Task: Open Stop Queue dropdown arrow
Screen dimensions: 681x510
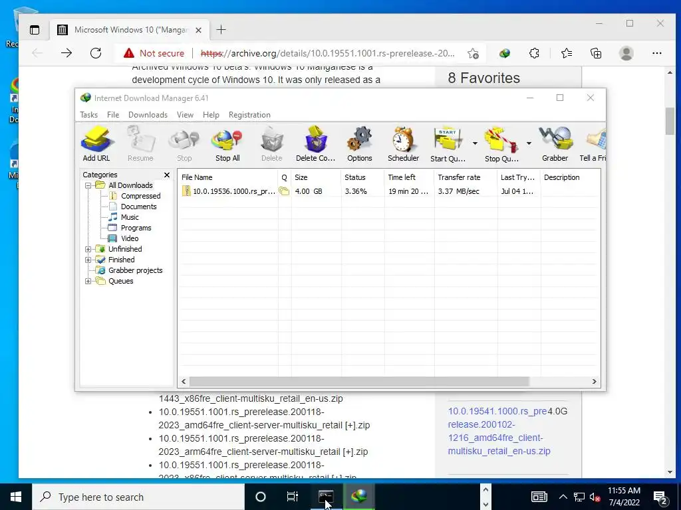Action: tap(529, 143)
